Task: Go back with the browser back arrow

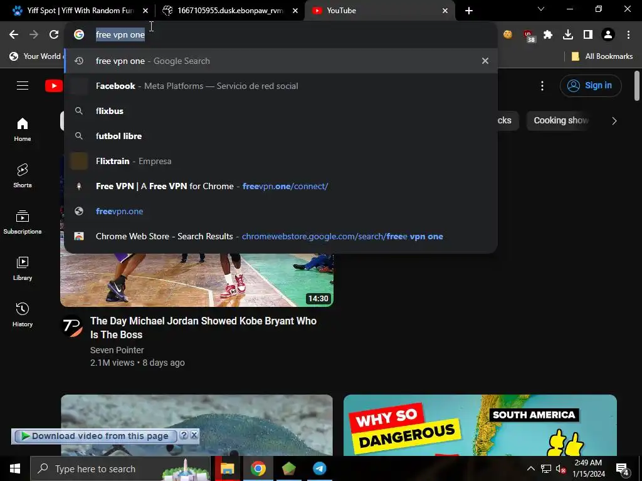Action: click(x=14, y=35)
